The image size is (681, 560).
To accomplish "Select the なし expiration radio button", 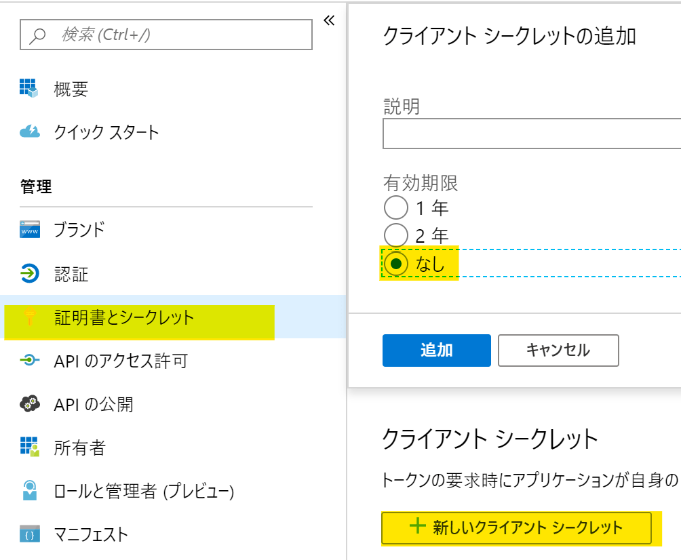I will [x=396, y=264].
